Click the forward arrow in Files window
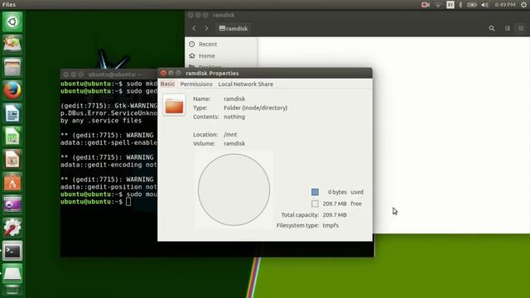The image size is (530, 298). pyautogui.click(x=206, y=29)
